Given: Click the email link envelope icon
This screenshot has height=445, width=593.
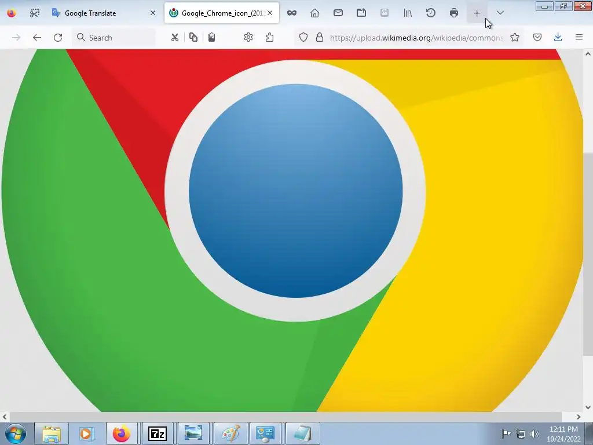Looking at the screenshot, I should coord(338,13).
